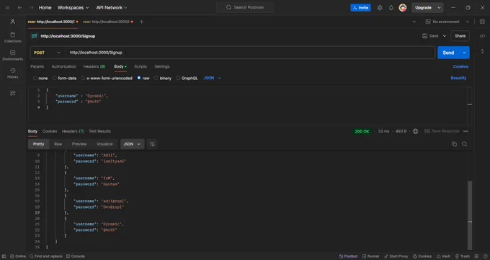Switch to the response Cookies tab
The height and width of the screenshot is (260, 490).
click(x=50, y=131)
